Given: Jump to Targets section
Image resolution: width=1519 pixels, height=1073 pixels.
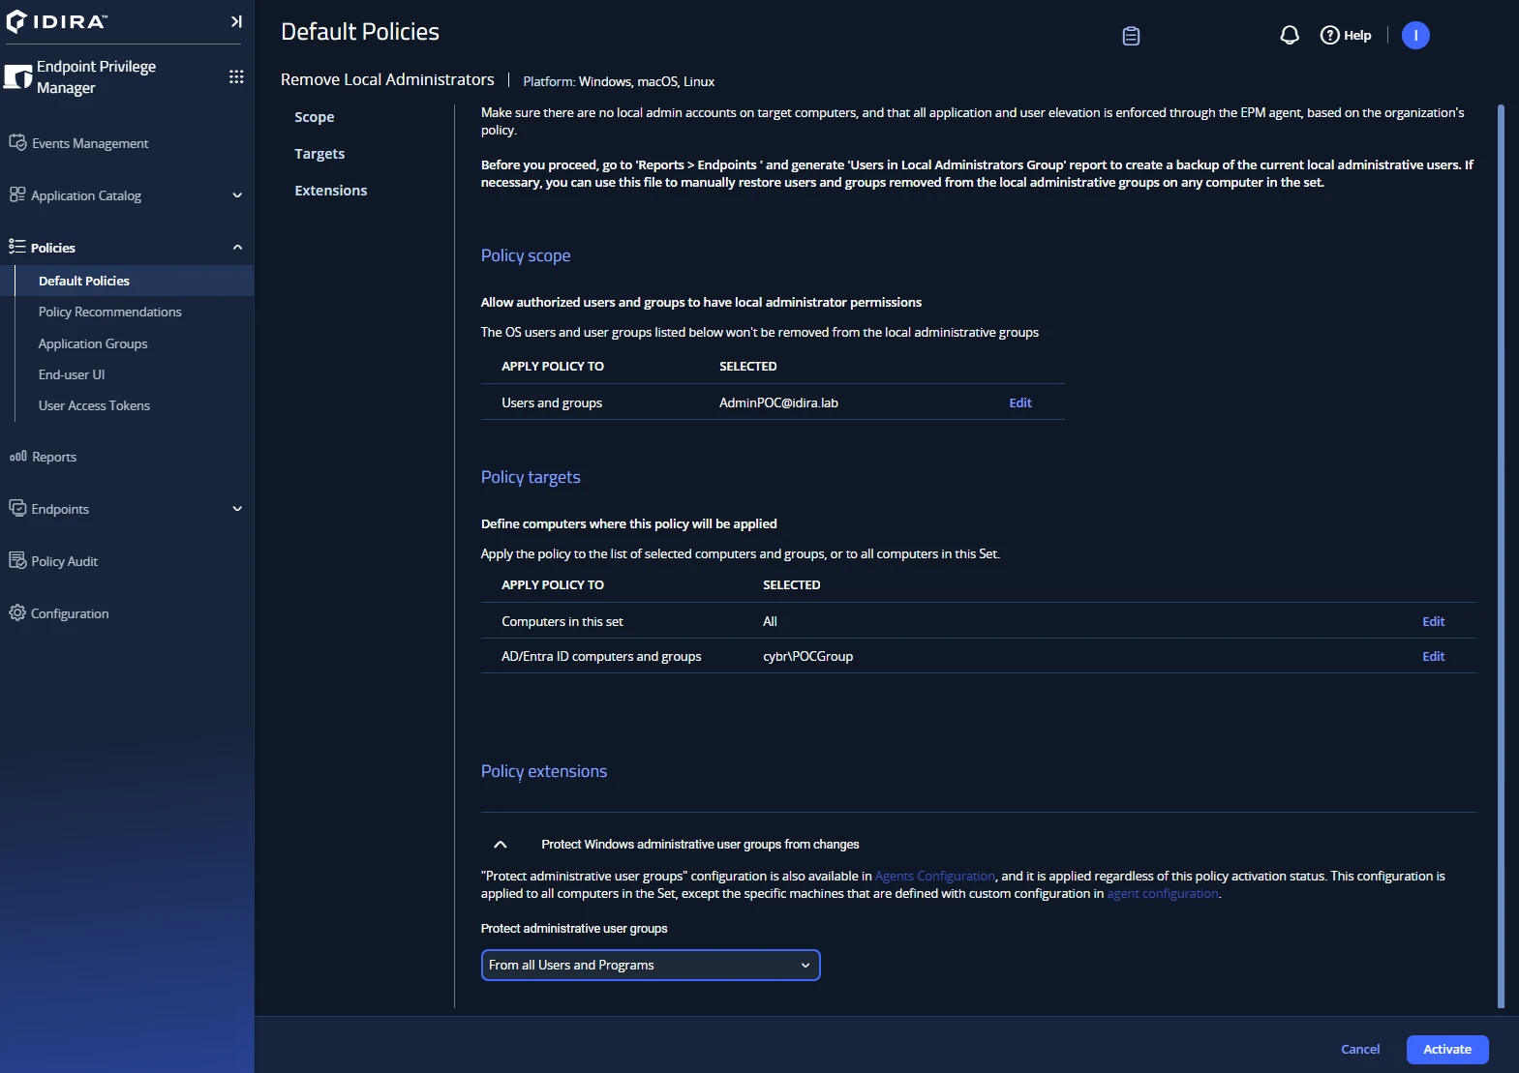Looking at the screenshot, I should [319, 154].
